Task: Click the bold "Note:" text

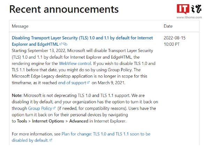Action: [x=17, y=96]
